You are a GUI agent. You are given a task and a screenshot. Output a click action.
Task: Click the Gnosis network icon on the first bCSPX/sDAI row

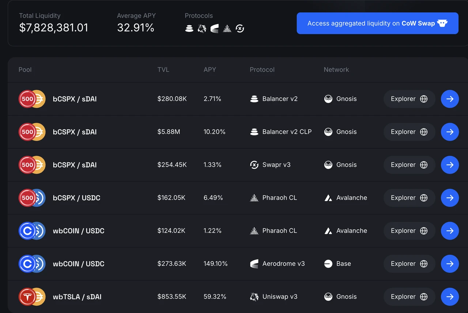(328, 99)
